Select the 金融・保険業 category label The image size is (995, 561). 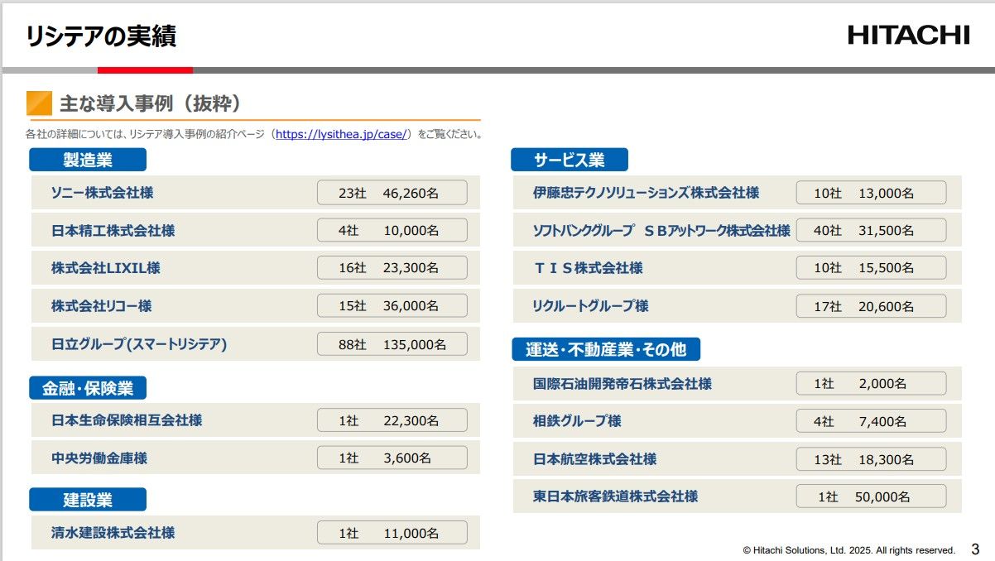click(93, 387)
